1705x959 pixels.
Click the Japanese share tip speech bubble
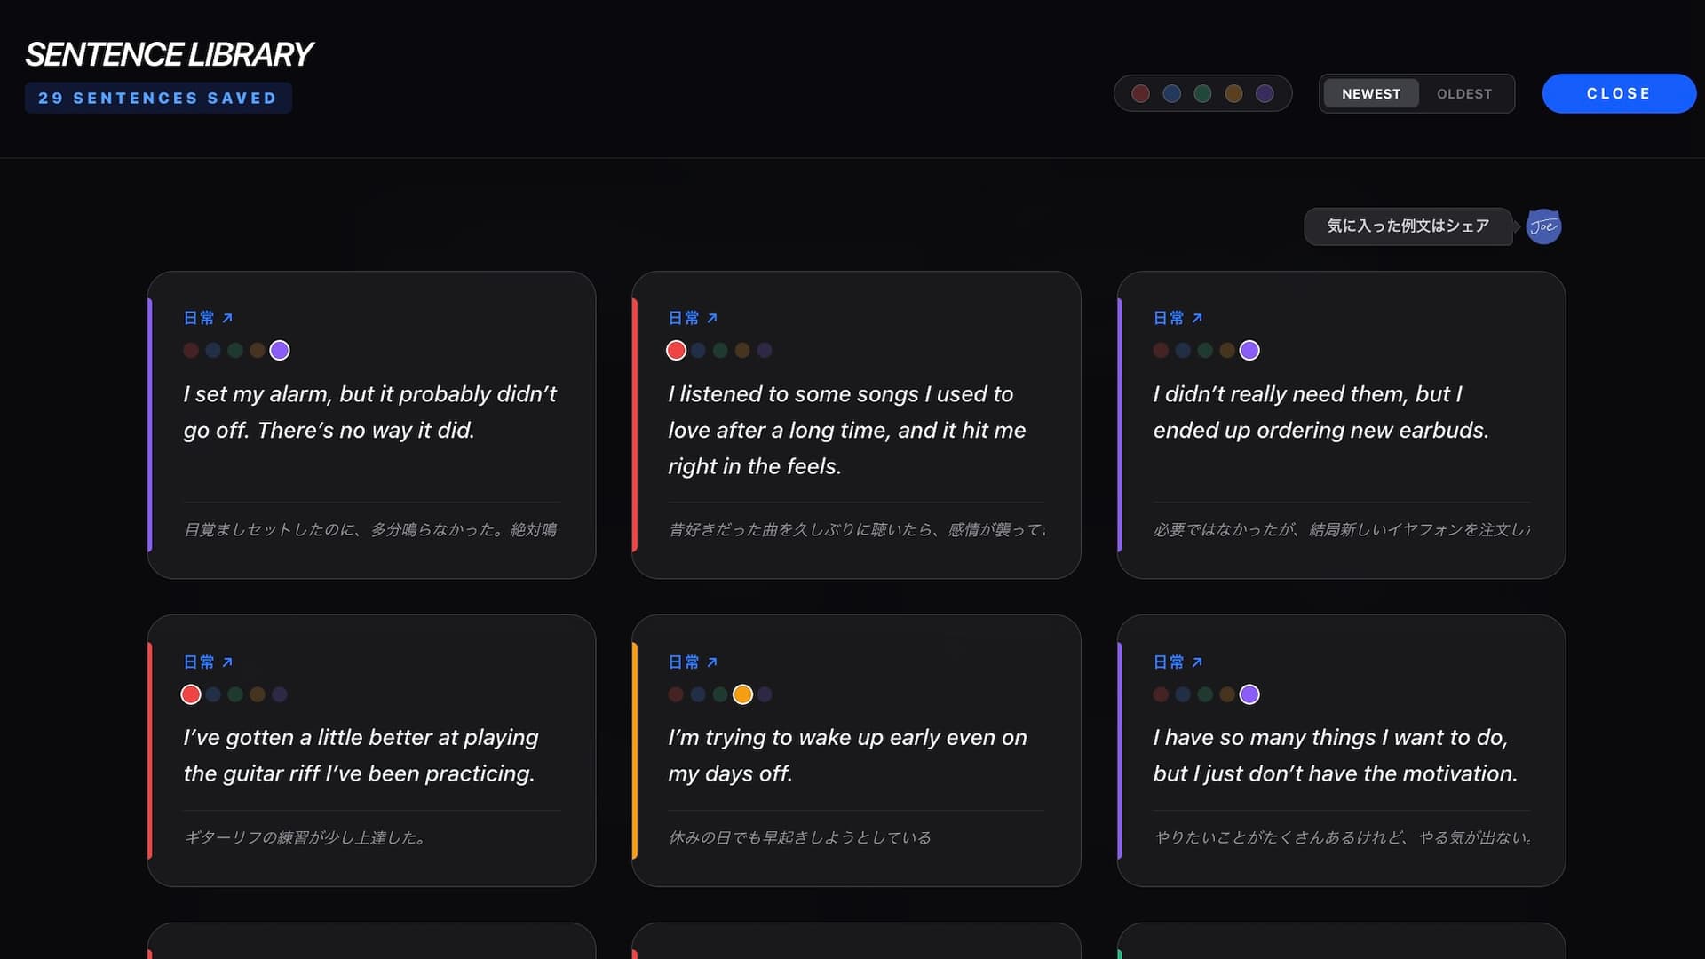(x=1408, y=226)
